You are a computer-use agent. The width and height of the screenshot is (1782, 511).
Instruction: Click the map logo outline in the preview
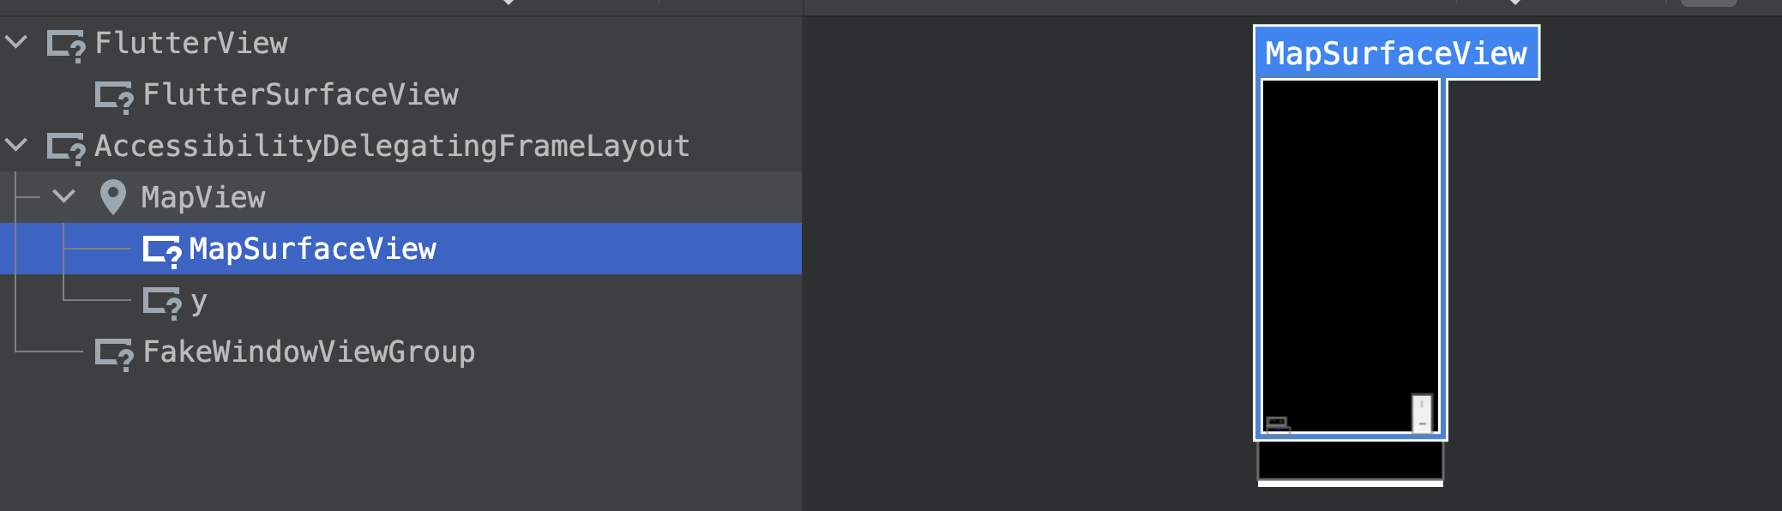(x=1278, y=424)
